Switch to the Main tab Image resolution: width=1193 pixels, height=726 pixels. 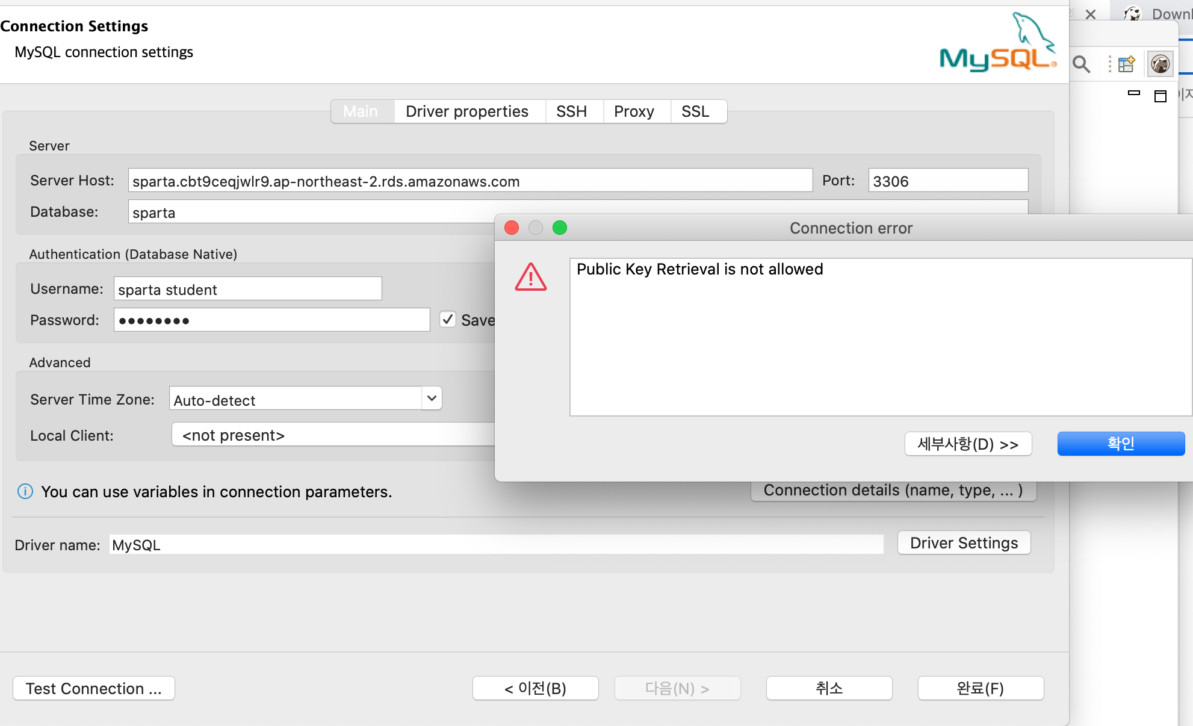(x=362, y=111)
